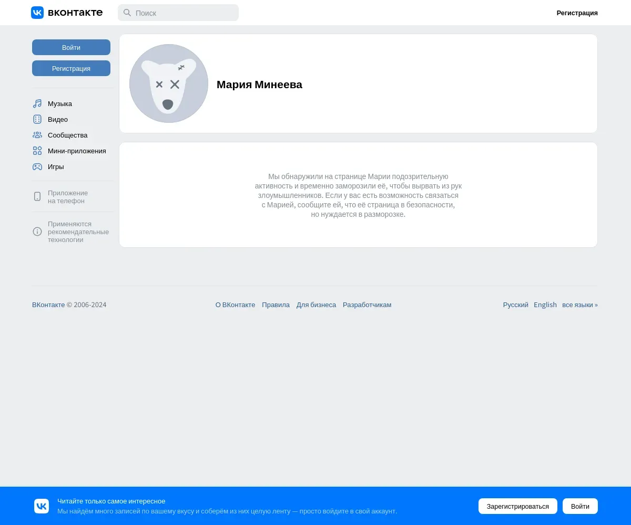The image size is (631, 525).
Task: Click the search magnifier icon
Action: (127, 13)
